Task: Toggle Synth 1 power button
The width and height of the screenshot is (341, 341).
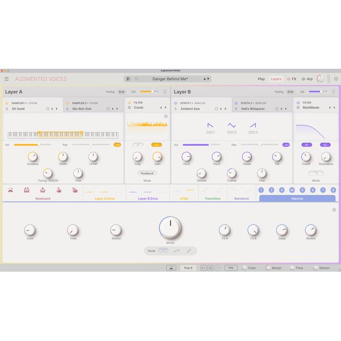Action: 176,103
